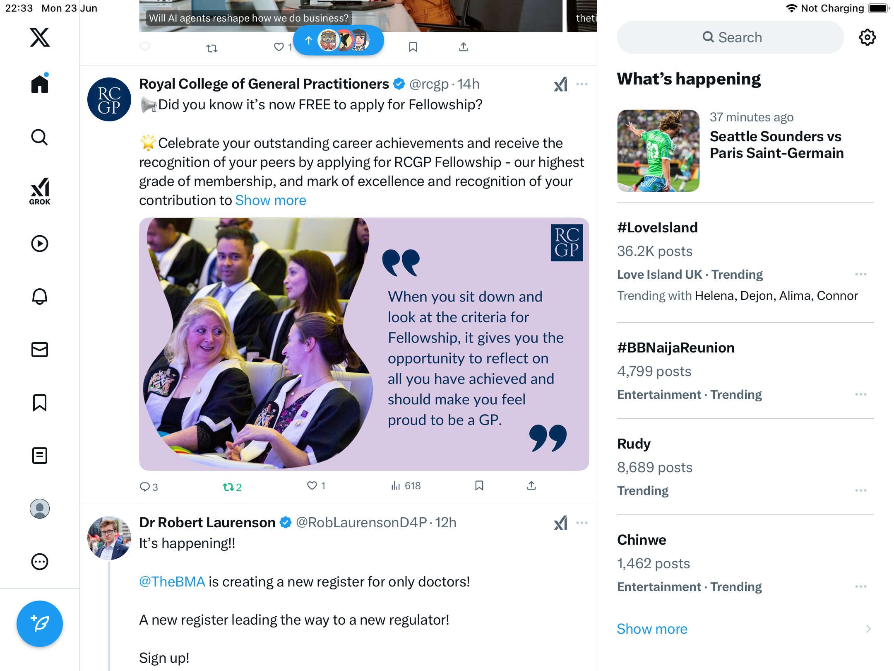Click the Search input field

tap(731, 37)
